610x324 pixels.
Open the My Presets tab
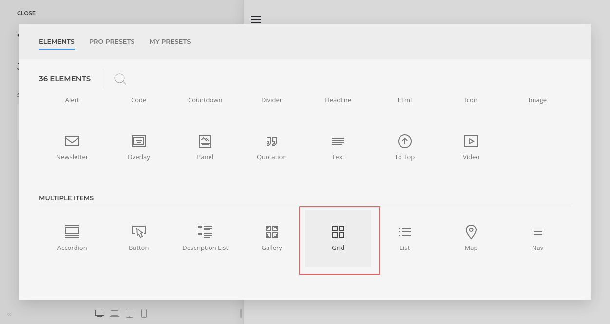[170, 42]
